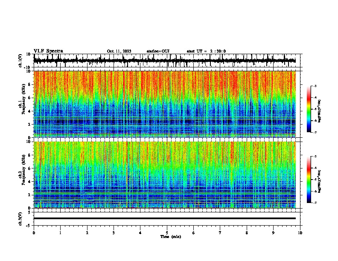The image size is (338, 261).
Task: Click the 'VLF Spectra' title text
Action: click(48, 51)
